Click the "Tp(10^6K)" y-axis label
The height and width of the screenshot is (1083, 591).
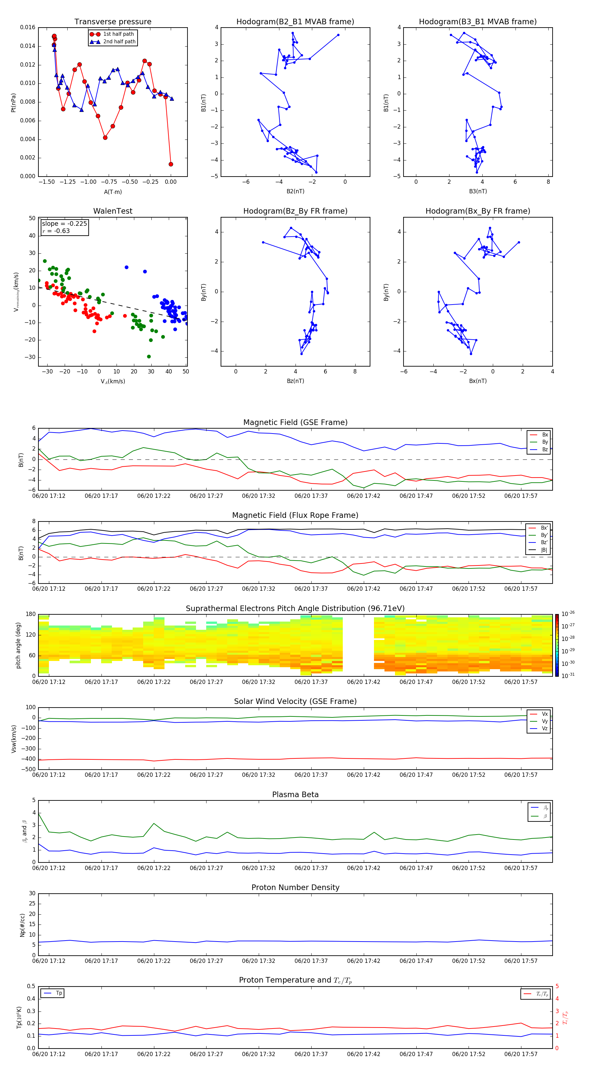pos(19,1017)
